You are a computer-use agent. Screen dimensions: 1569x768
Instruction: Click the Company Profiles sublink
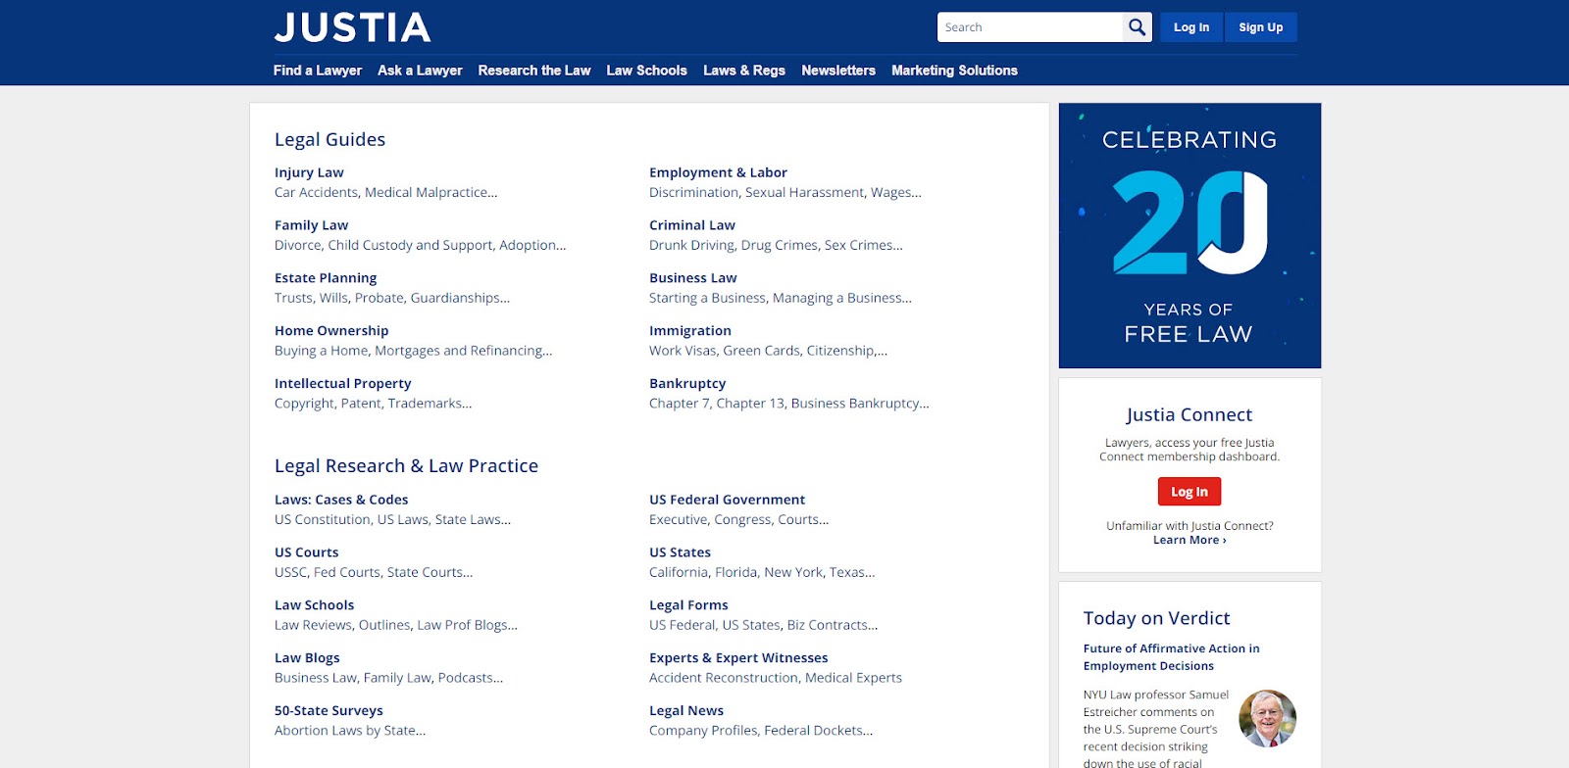click(x=703, y=731)
